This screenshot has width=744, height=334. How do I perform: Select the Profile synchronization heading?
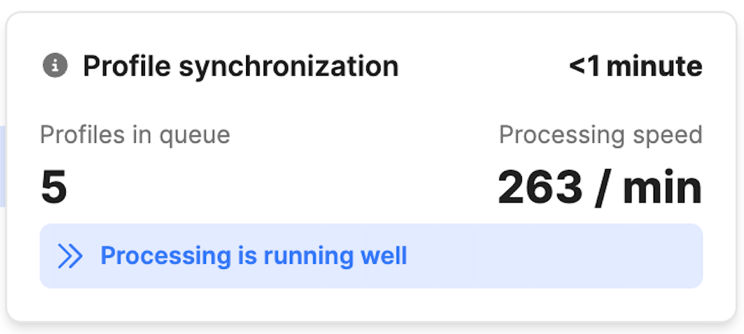point(240,67)
